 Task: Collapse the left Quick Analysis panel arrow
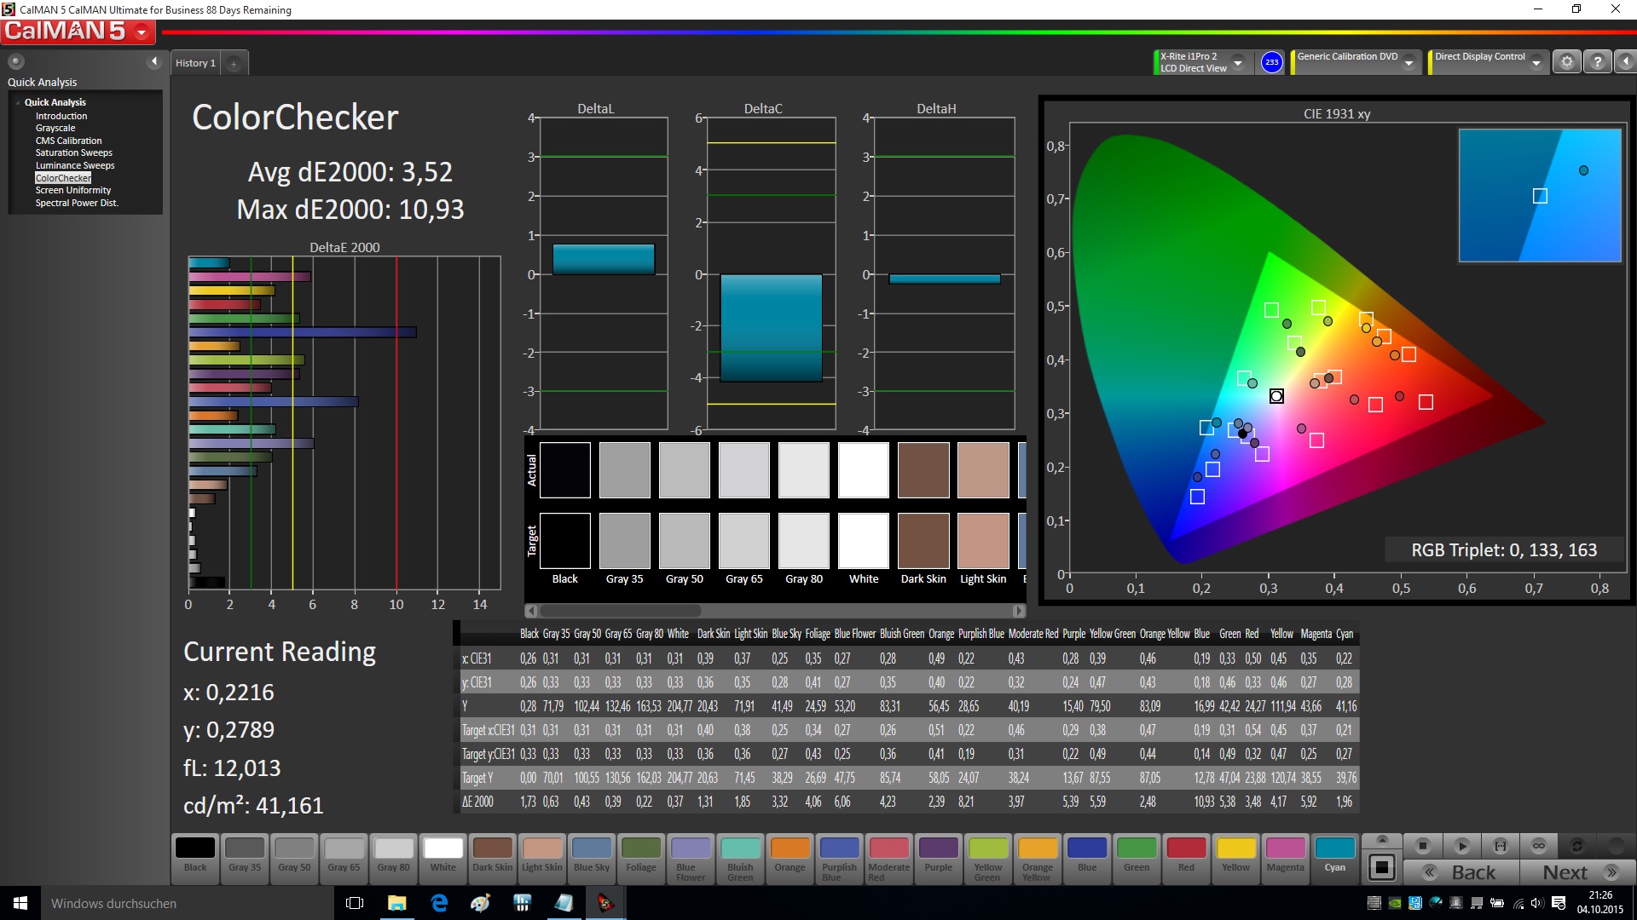pos(154,61)
